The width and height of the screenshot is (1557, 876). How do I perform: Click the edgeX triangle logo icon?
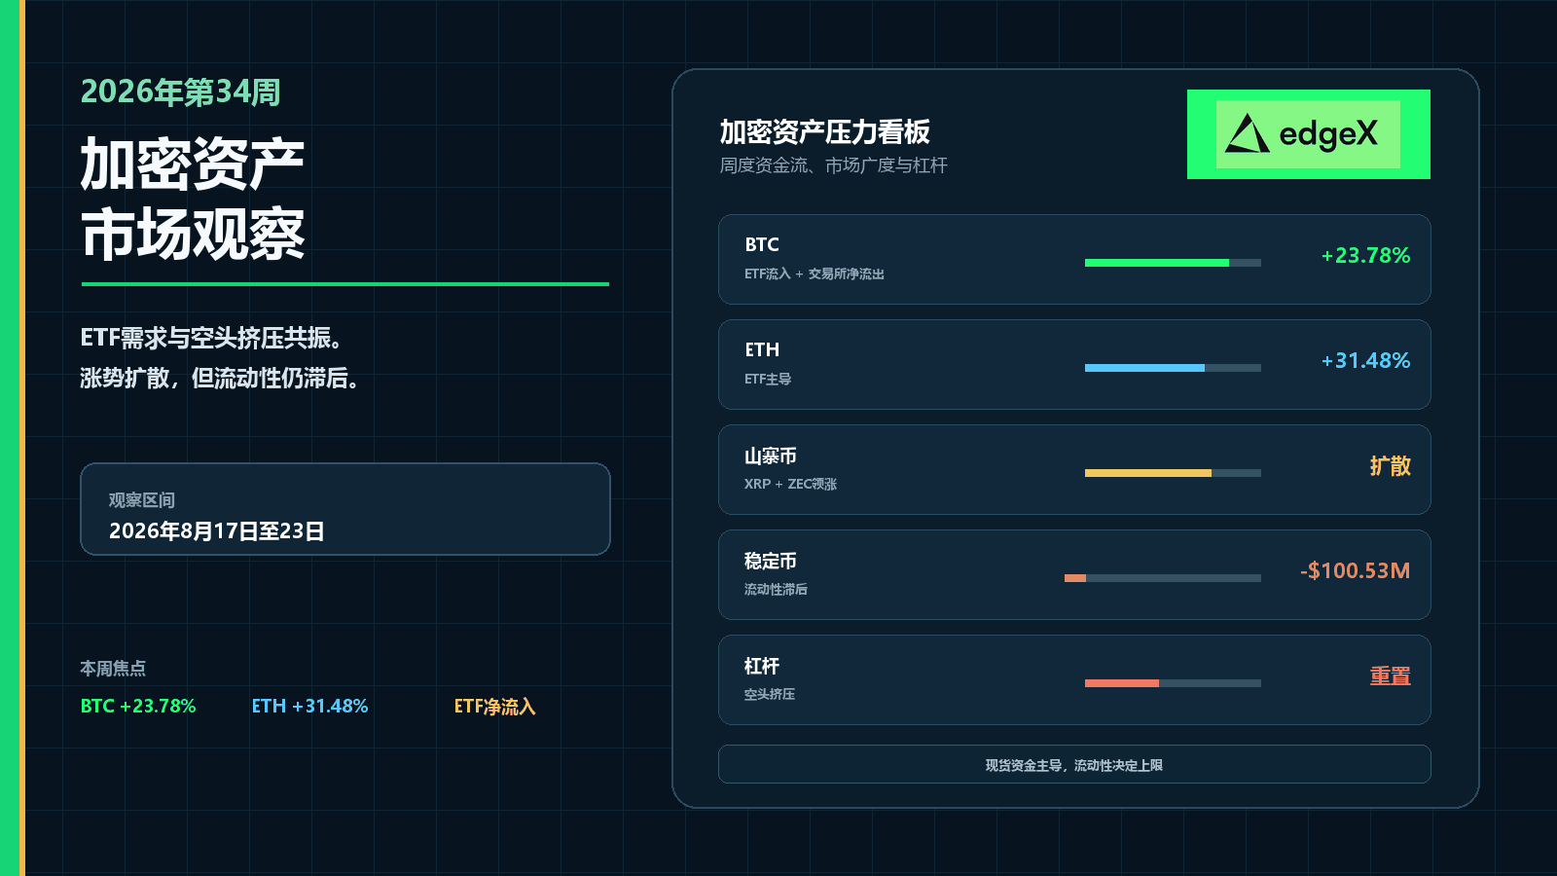(1248, 133)
